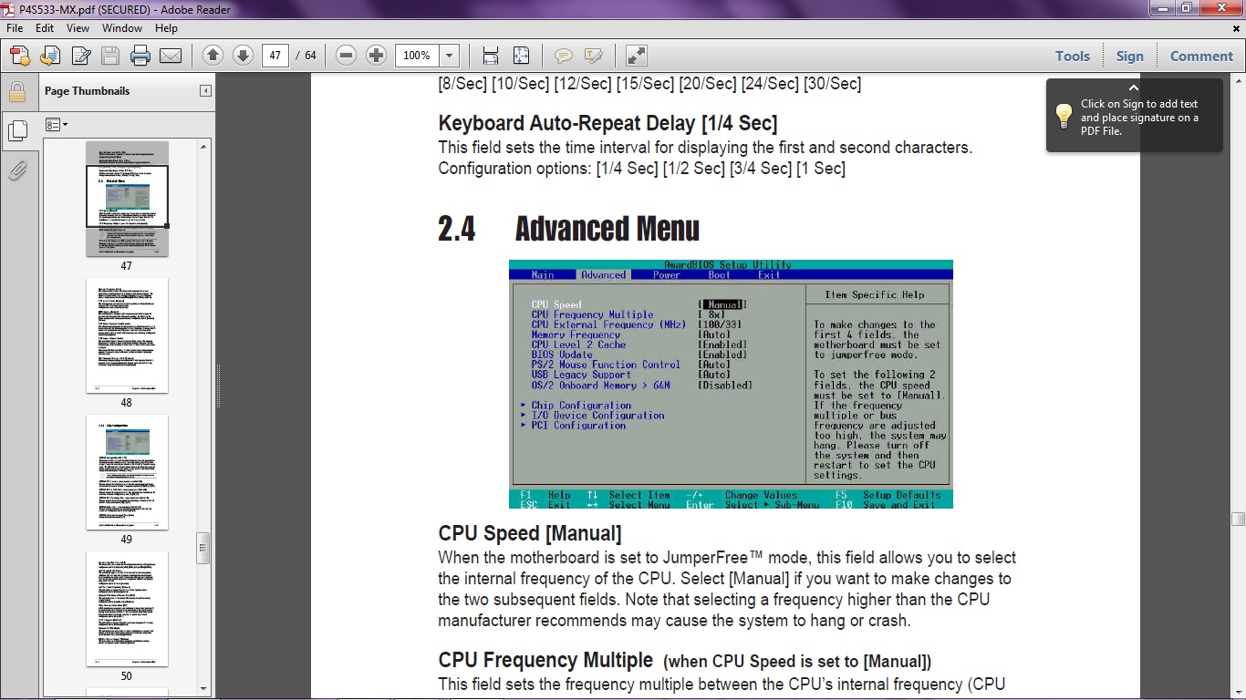
Task: Click 'USB Legacy Support' in BIOS image
Action: [581, 375]
